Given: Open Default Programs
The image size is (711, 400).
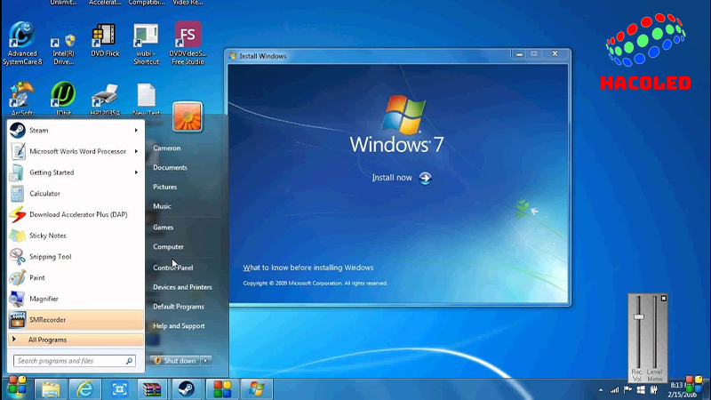Looking at the screenshot, I should click(x=179, y=307).
